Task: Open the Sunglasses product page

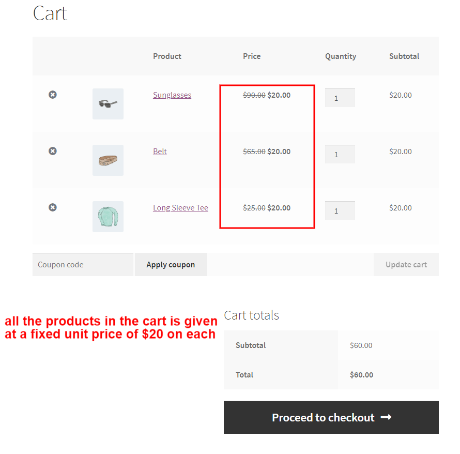Action: coord(172,95)
